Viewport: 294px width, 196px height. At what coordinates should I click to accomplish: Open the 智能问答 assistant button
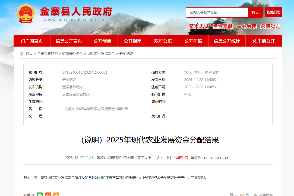point(274,12)
